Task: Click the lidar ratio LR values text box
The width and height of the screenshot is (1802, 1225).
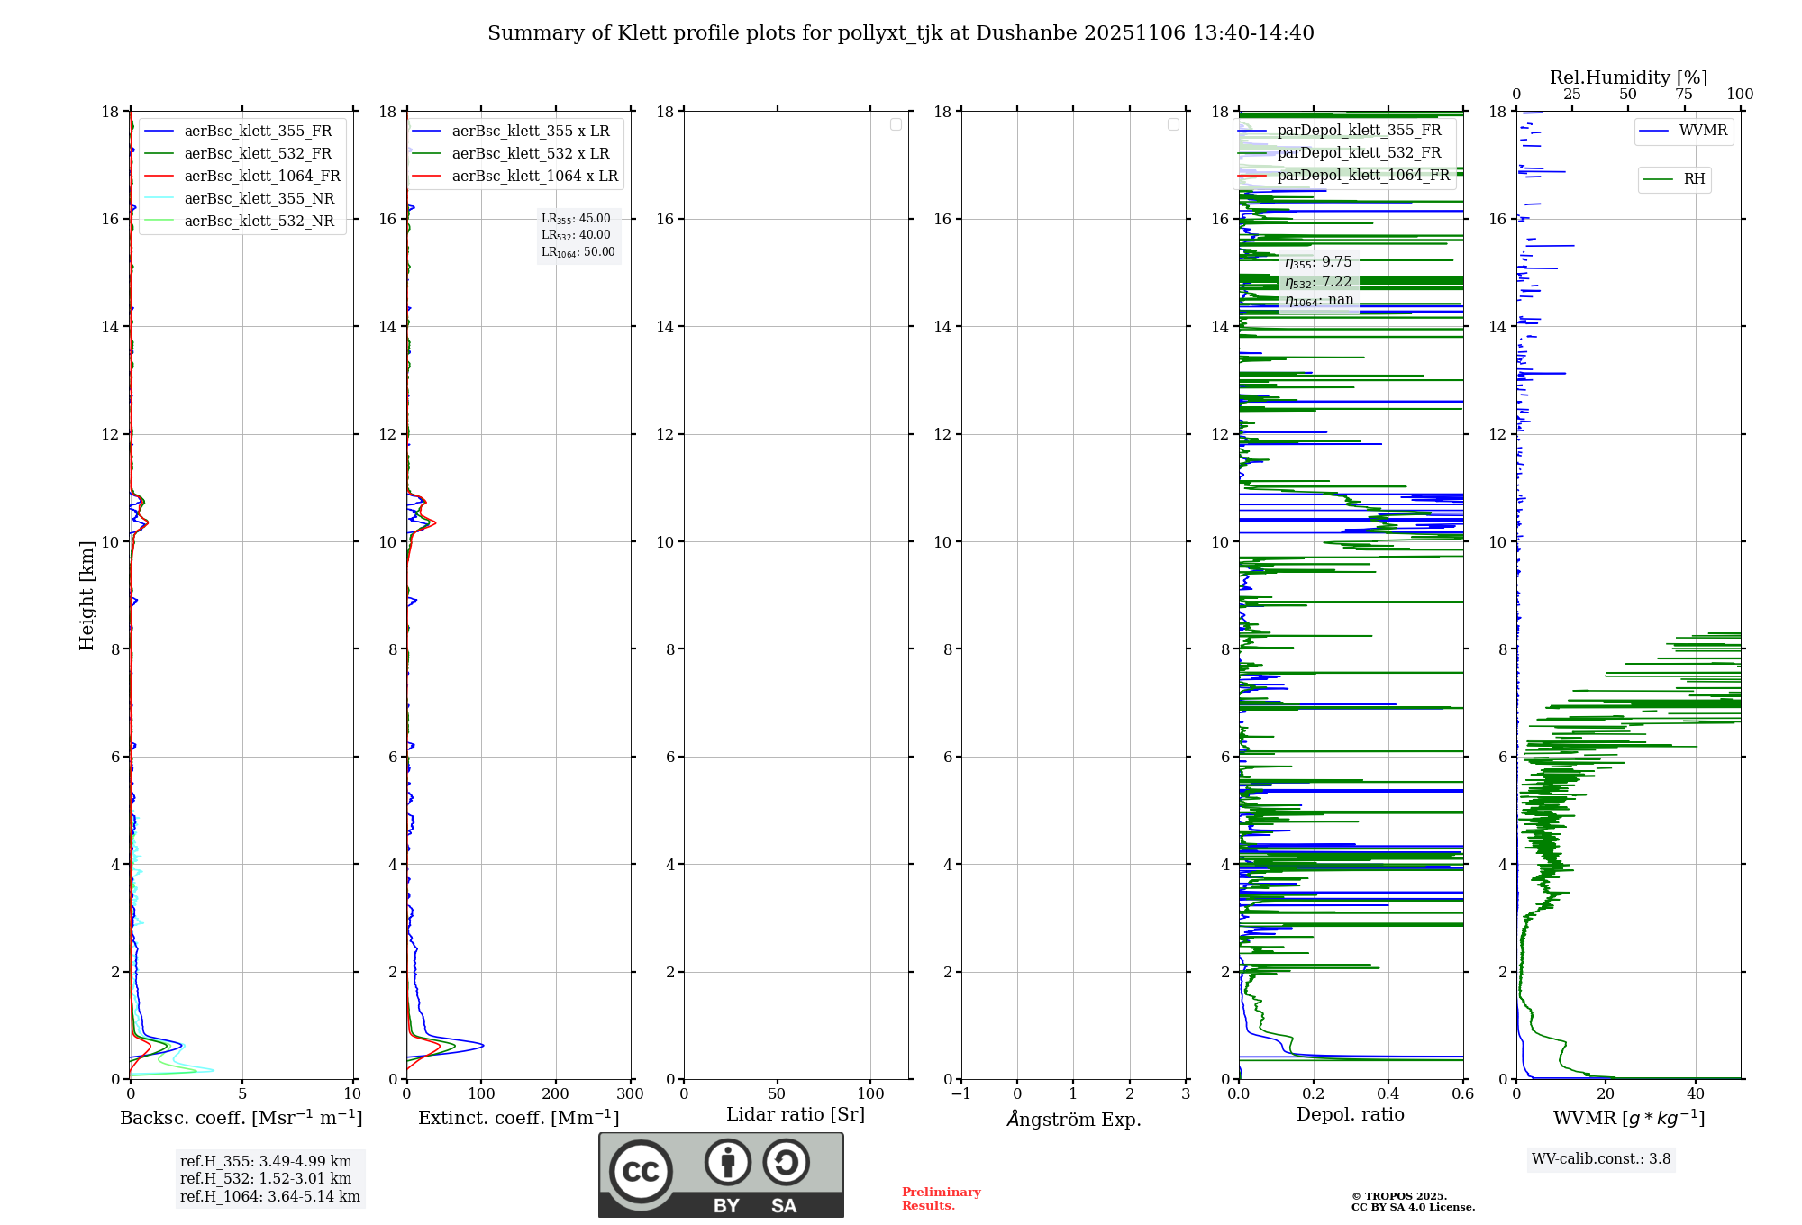Action: point(578,235)
